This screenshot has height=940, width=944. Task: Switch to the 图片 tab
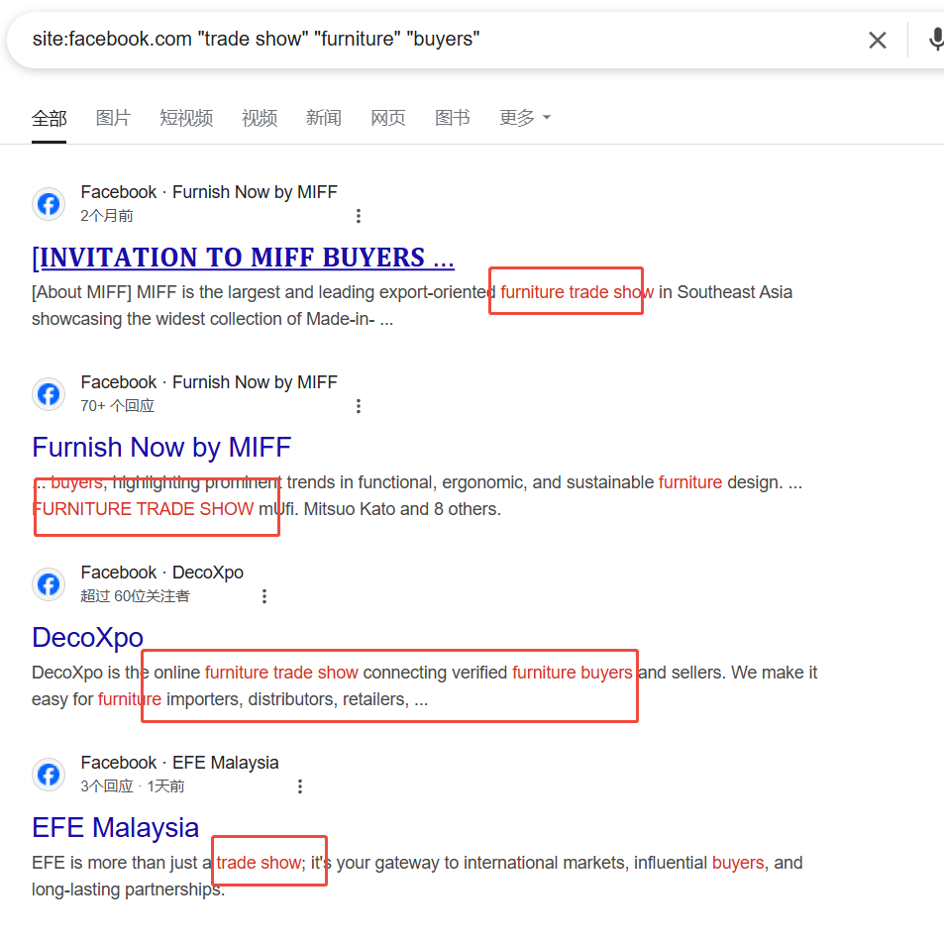[113, 118]
